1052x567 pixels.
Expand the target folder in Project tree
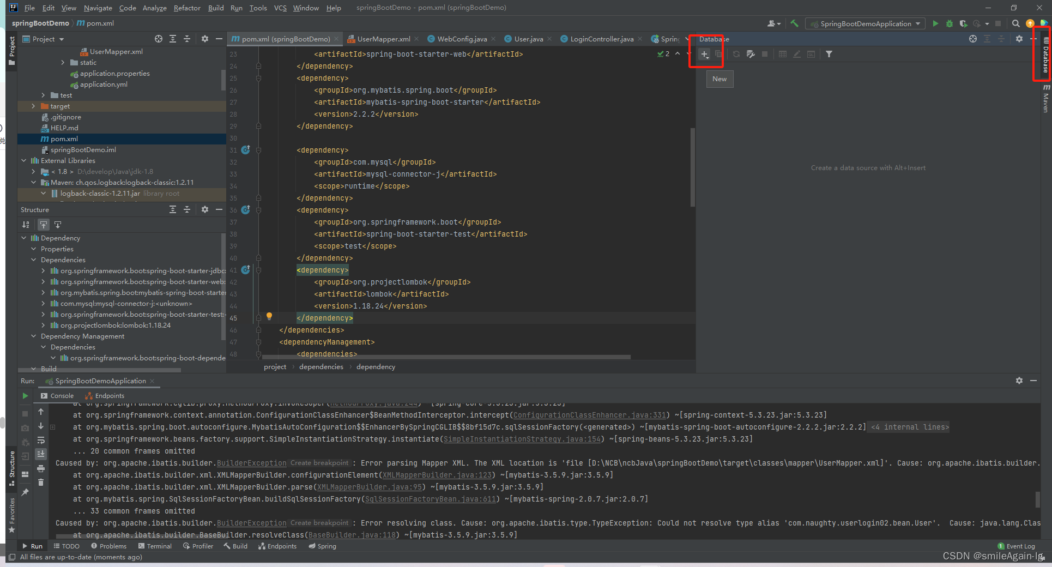pos(34,106)
